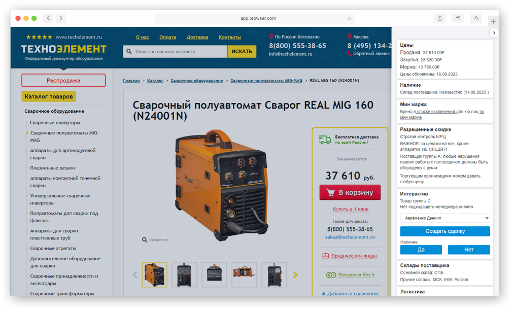Select fifth thumbnail showing welder back

click(274, 274)
